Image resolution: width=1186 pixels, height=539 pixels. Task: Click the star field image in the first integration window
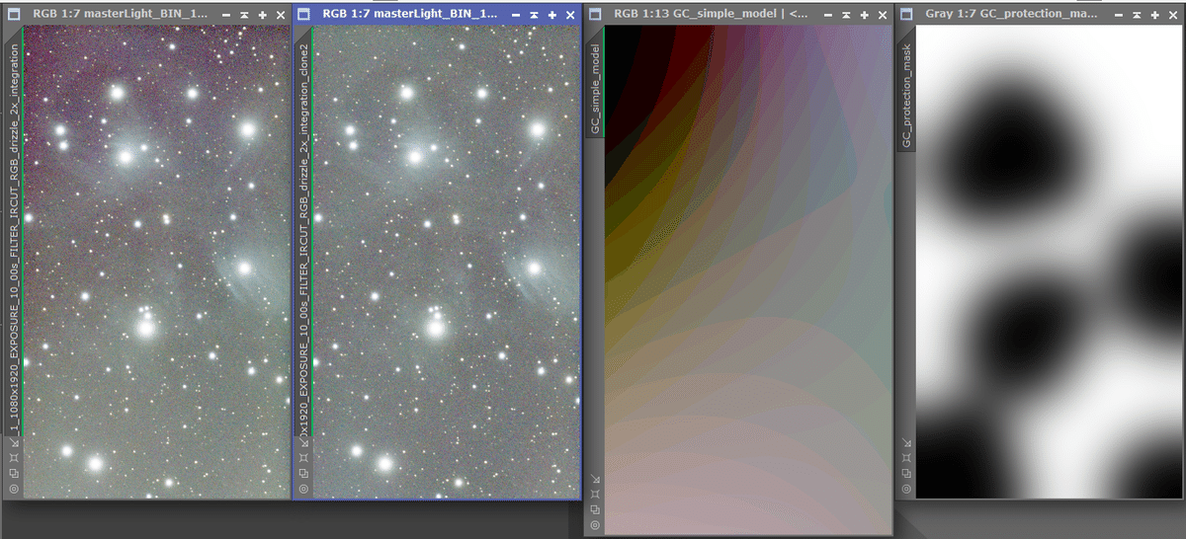(x=156, y=262)
